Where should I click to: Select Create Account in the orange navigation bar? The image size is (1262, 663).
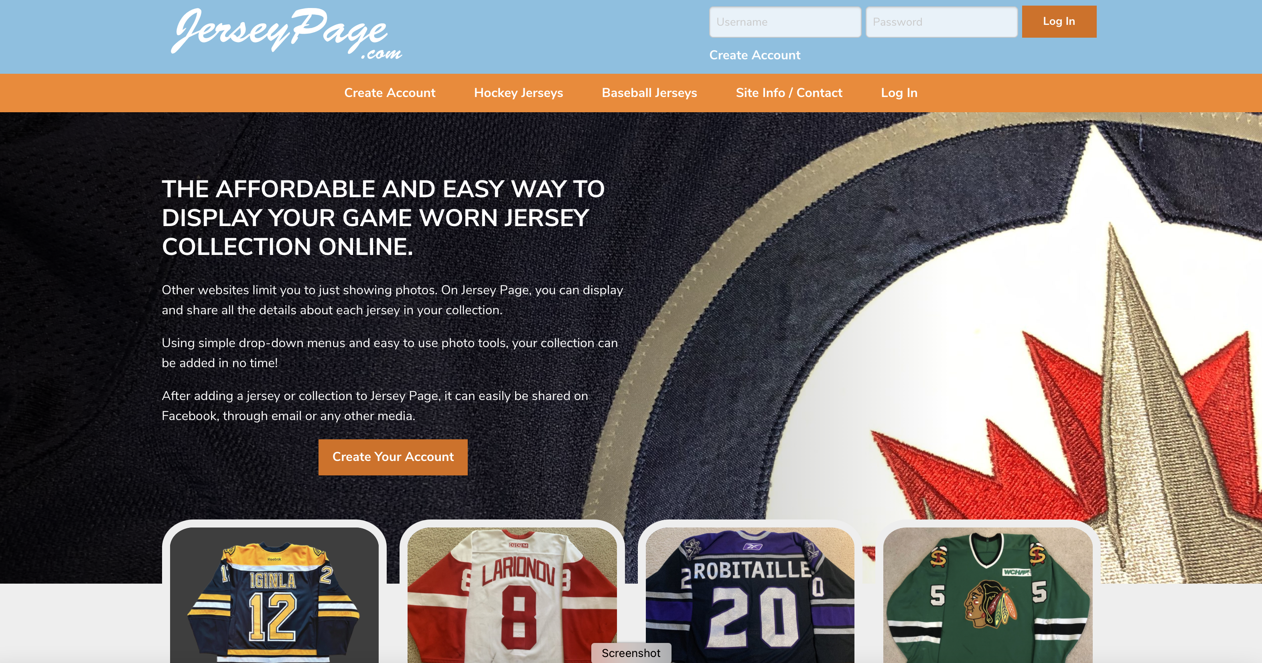(390, 93)
